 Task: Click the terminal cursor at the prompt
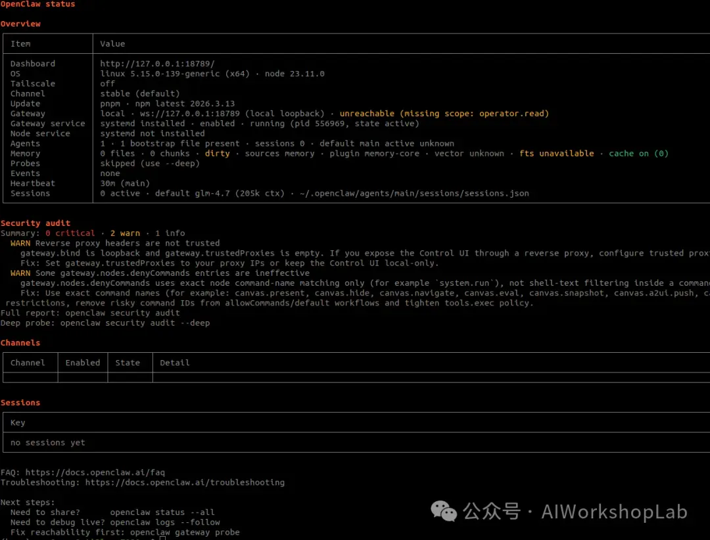pyautogui.click(x=162, y=538)
